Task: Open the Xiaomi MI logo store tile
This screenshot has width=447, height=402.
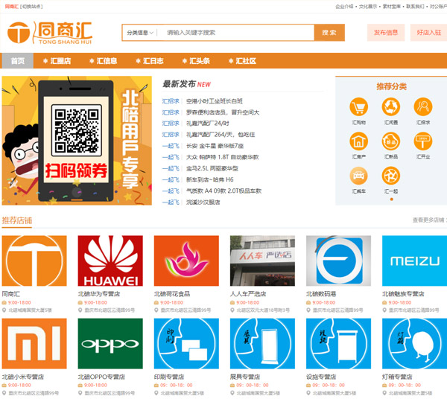Action: [x=34, y=344]
